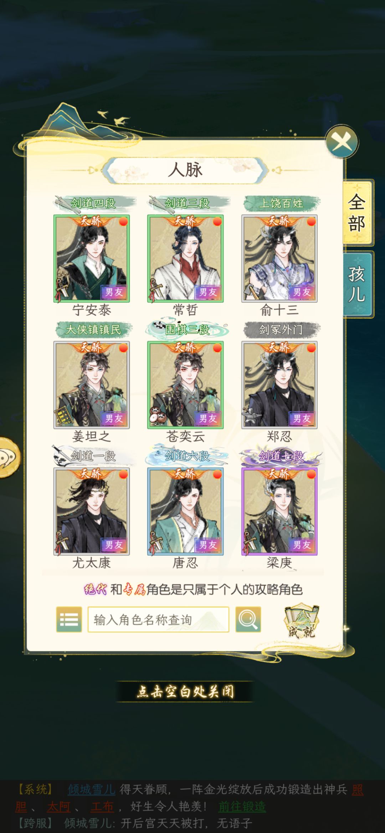The height and width of the screenshot is (833, 385).
Task: Choose 郑忍 character card
Action: [x=279, y=385]
